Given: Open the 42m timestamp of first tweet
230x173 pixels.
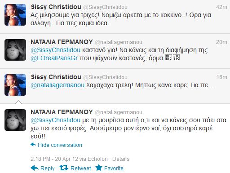Looking at the screenshot, I should click(x=221, y=7).
